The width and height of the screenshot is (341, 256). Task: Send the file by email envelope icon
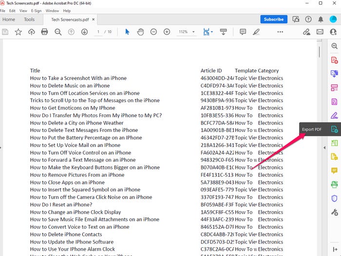[x=320, y=32]
